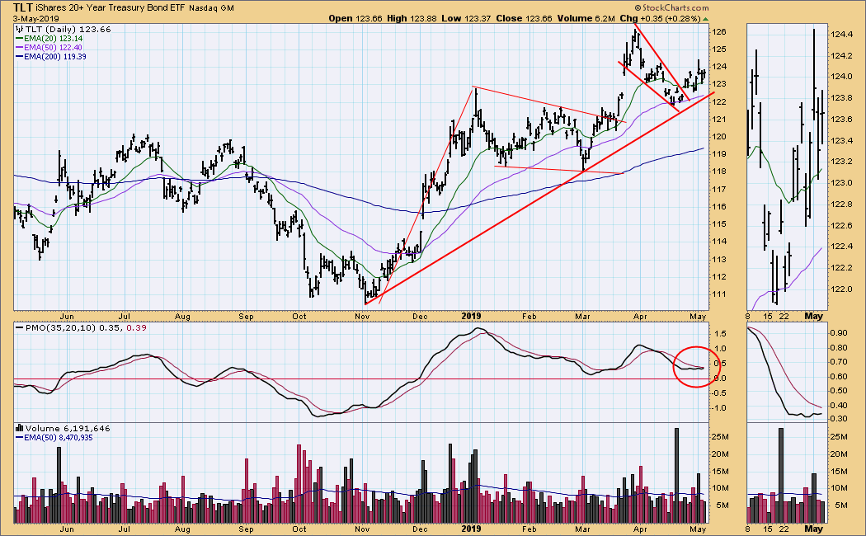Click the 0.30 label on the zoomed PMO axis
Image resolution: width=866 pixels, height=536 pixels.
pos(840,419)
